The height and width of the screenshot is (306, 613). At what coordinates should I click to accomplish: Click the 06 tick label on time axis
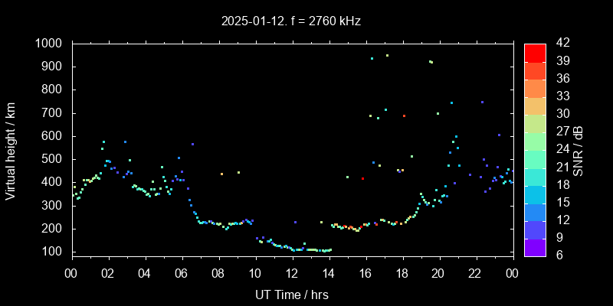pos(182,274)
